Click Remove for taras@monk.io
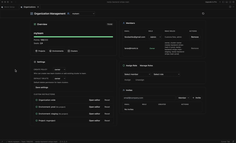The height and width of the screenshot is (143, 236). [195, 48]
